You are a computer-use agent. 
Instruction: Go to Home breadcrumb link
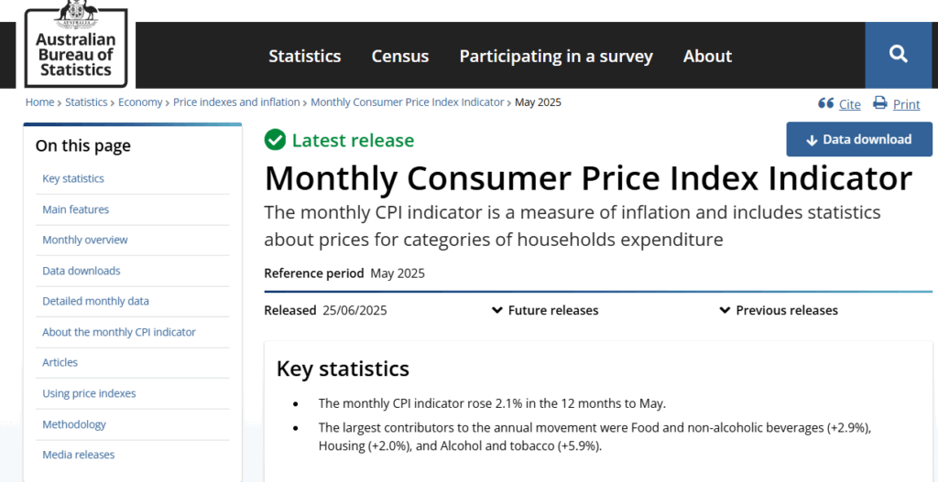(39, 102)
